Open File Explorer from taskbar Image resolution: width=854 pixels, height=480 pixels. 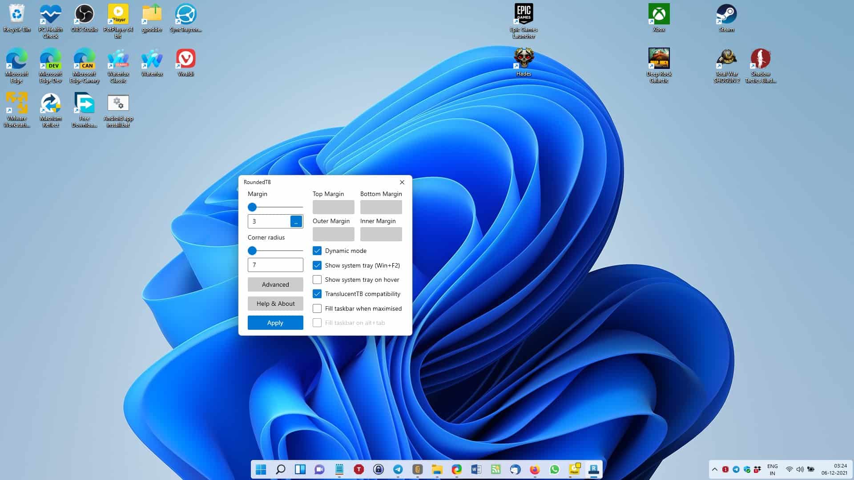click(437, 469)
